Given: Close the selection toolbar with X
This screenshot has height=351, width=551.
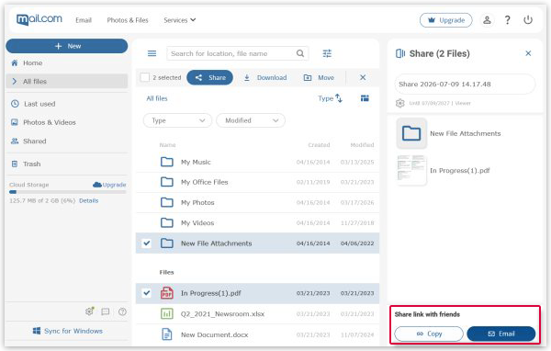Looking at the screenshot, I should tap(363, 77).
